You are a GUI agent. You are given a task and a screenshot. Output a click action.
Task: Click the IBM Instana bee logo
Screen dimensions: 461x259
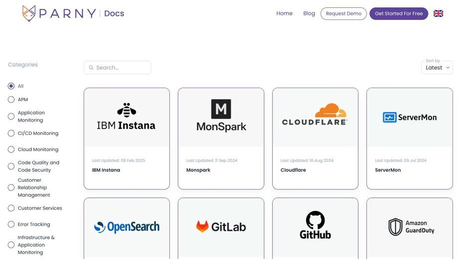(127, 110)
